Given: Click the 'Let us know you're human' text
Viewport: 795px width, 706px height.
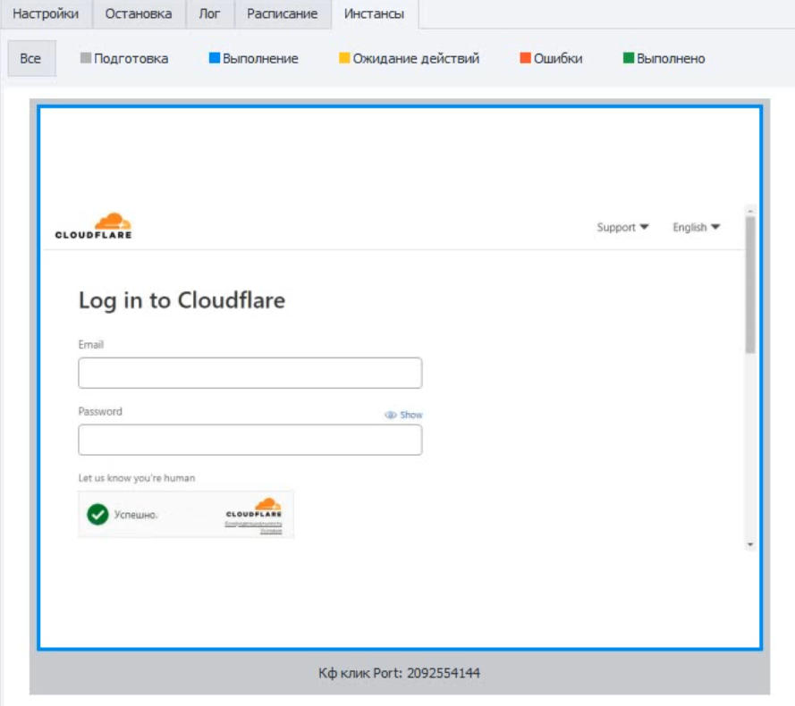Looking at the screenshot, I should click(x=137, y=478).
